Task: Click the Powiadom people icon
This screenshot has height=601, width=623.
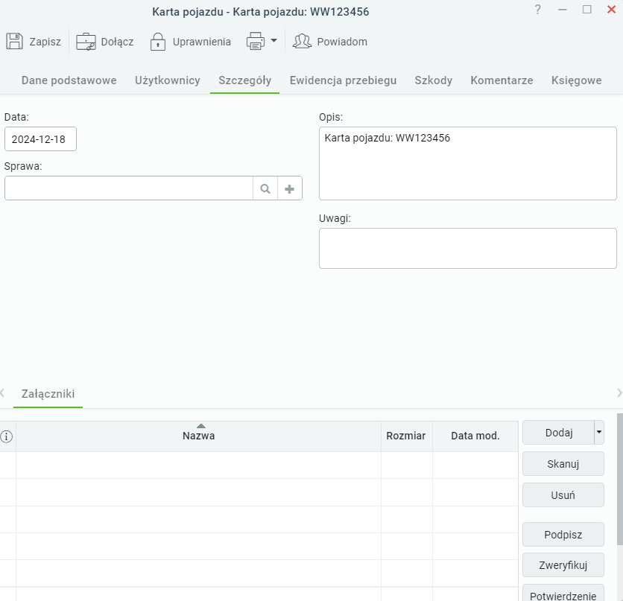Action: pyautogui.click(x=302, y=41)
